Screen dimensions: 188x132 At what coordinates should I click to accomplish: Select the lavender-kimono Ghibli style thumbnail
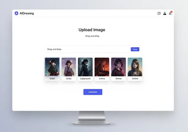click(x=69, y=67)
